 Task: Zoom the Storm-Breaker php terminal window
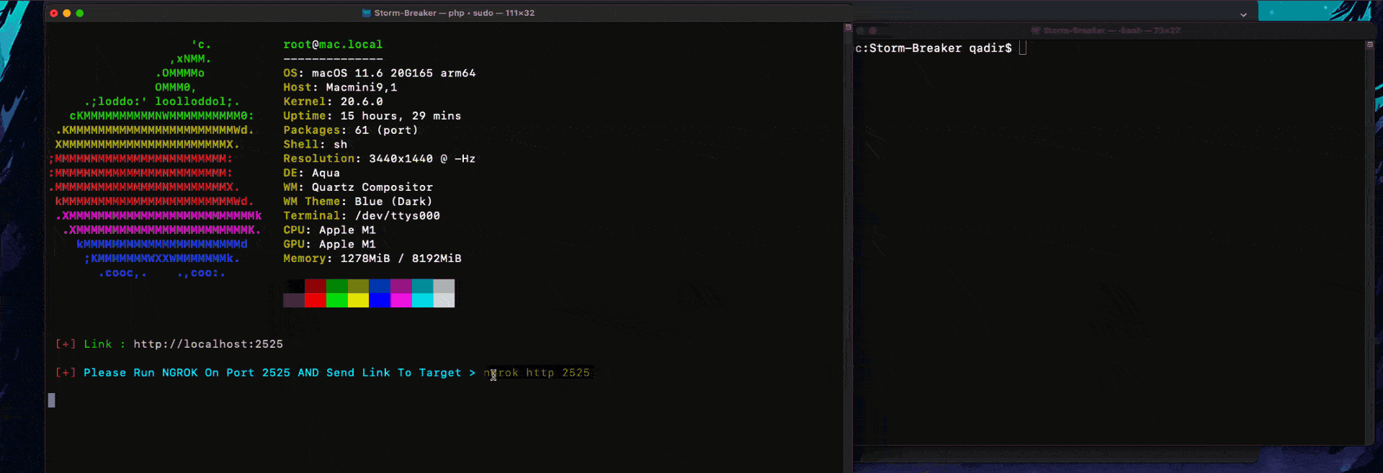click(80, 13)
